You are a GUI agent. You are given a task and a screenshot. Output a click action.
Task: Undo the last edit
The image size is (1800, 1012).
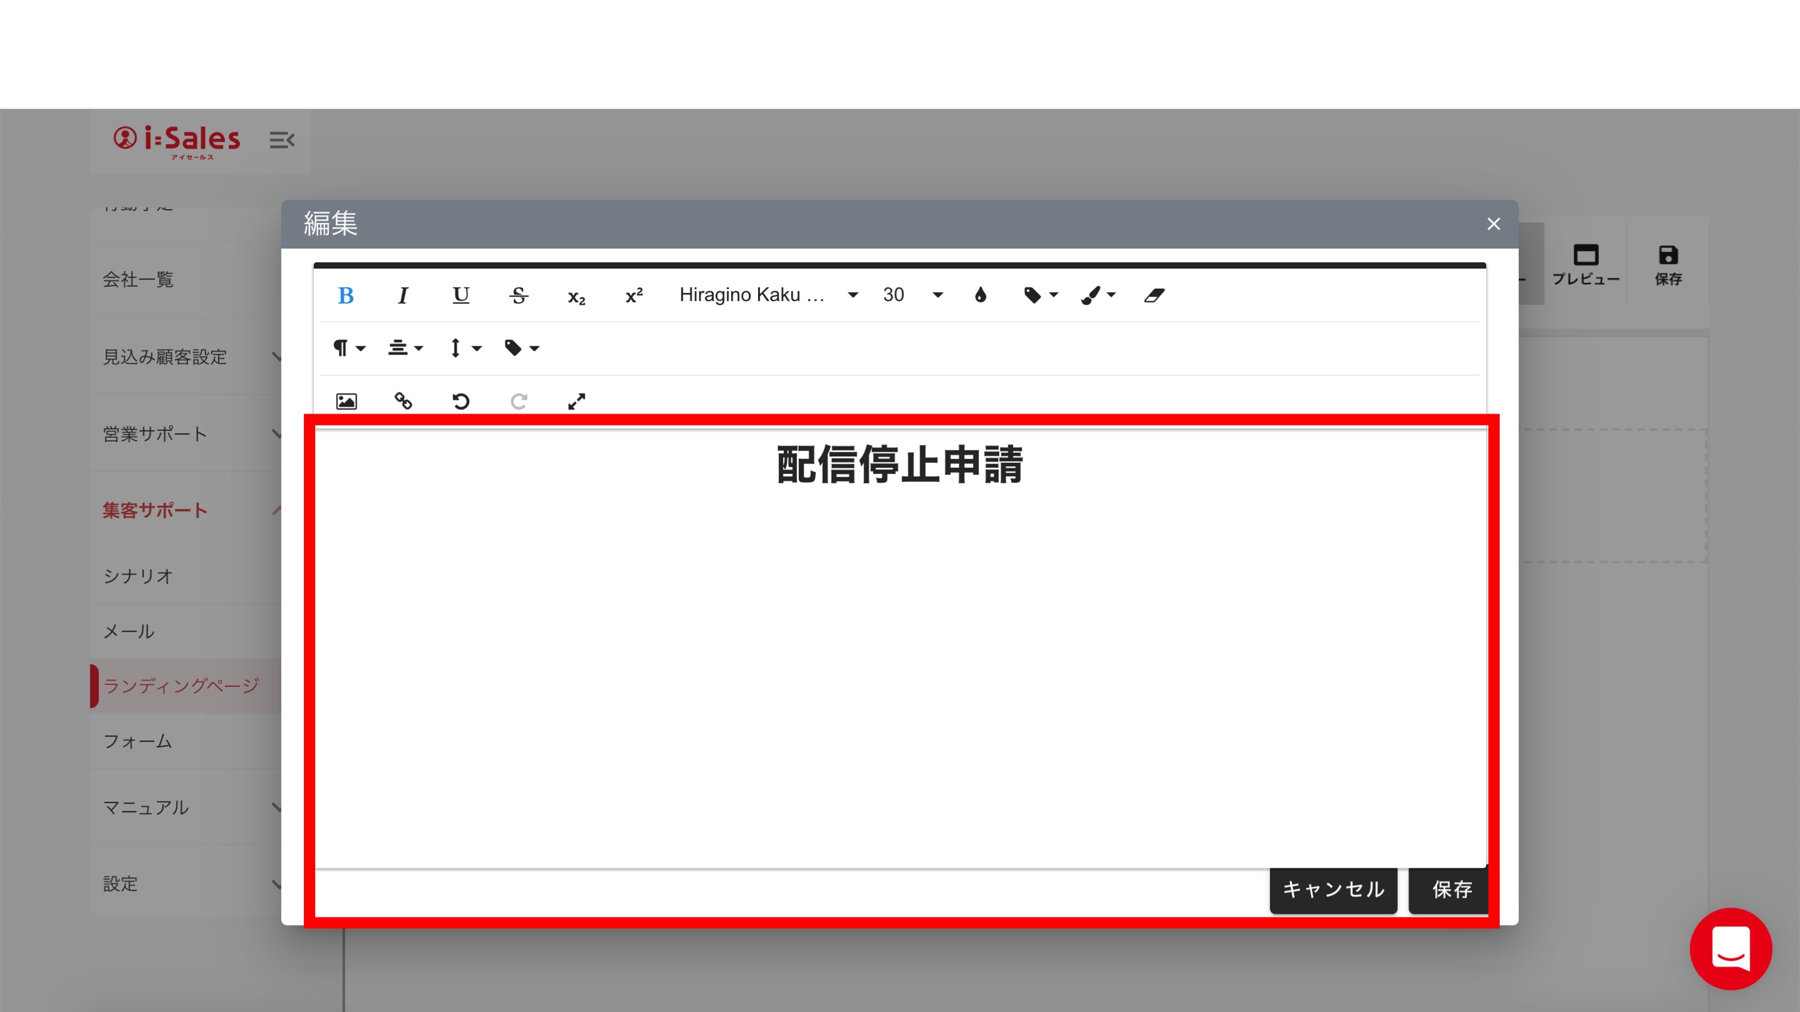pos(460,401)
